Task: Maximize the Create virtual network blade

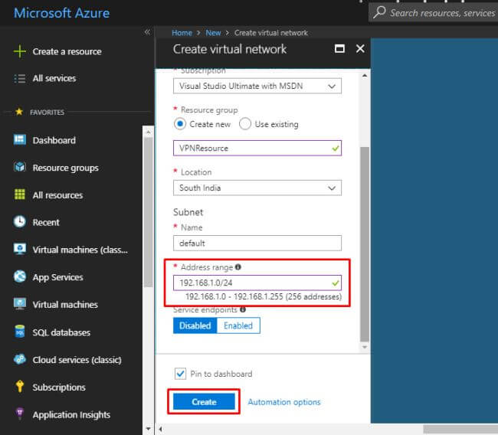Action: coord(339,49)
